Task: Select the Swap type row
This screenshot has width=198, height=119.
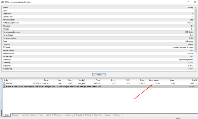Action: coord(98,59)
